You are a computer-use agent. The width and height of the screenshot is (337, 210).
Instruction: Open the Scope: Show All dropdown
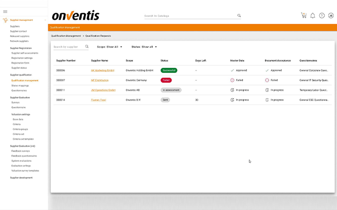pos(109,47)
